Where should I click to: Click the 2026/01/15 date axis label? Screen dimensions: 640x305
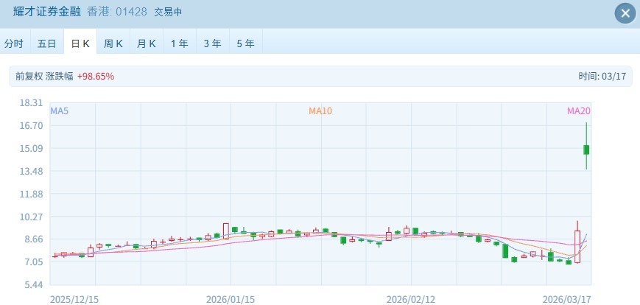click(231, 299)
